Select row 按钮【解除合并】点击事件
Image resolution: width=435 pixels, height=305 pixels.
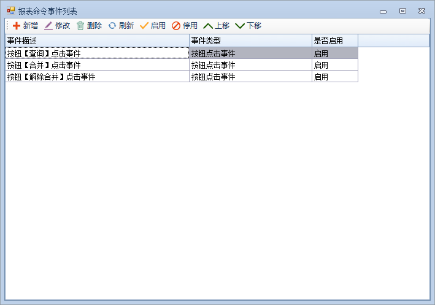click(97, 77)
